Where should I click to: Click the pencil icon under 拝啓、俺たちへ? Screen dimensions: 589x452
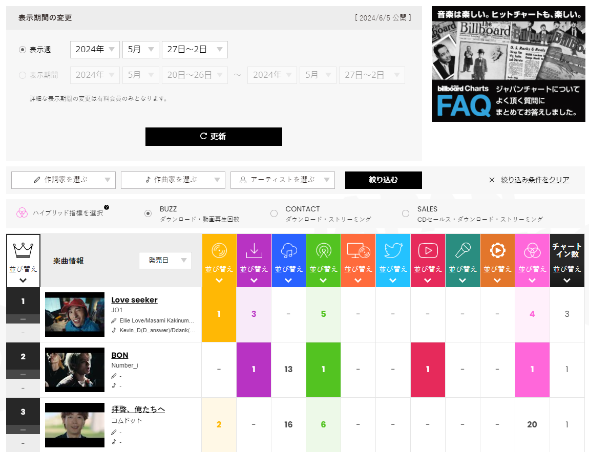114,432
